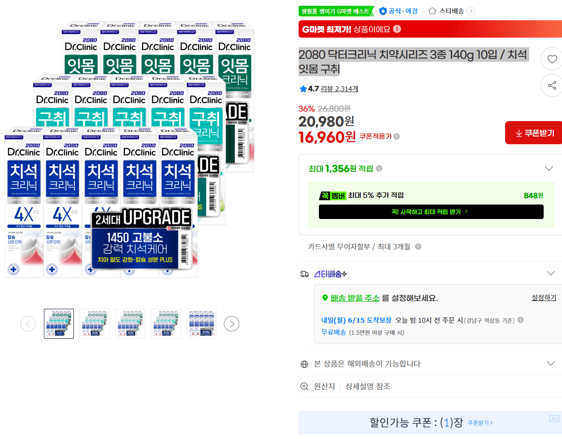The image size is (562, 439).
Task: Click the green location pin icon
Action: click(x=325, y=298)
